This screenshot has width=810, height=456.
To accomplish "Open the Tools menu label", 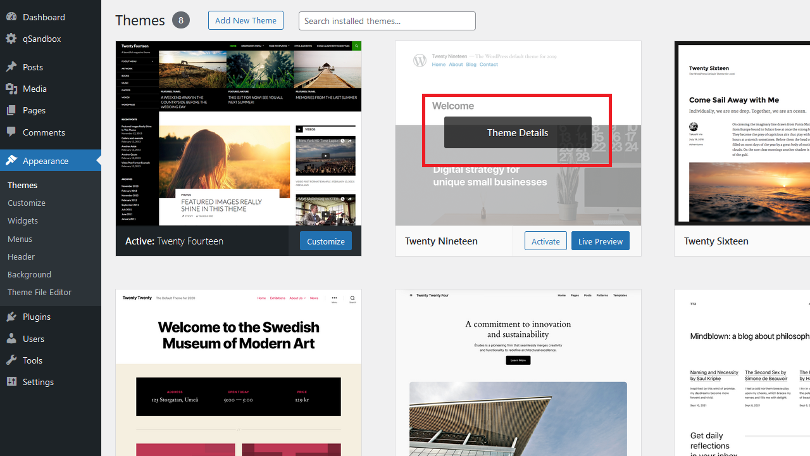I will (32, 360).
